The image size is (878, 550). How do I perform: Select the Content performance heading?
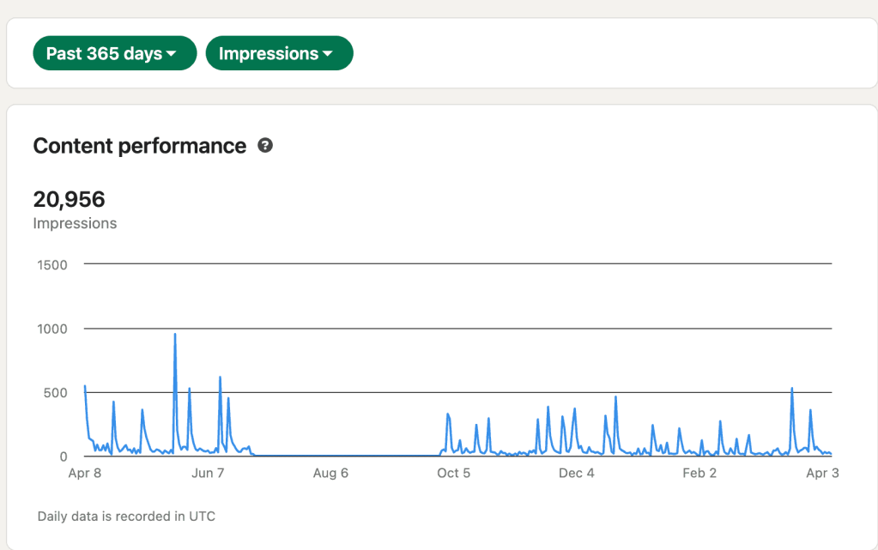[139, 146]
